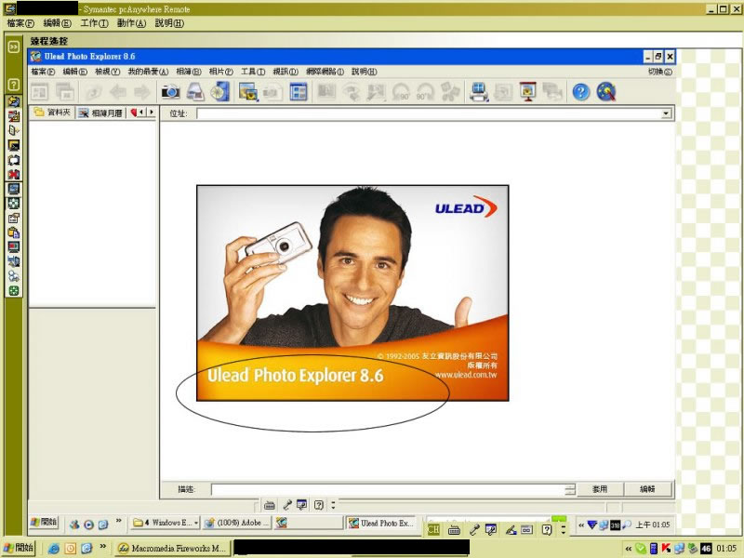Click the local 開始 Start button
Image resolution: width=744 pixels, height=558 pixels.
click(19, 548)
